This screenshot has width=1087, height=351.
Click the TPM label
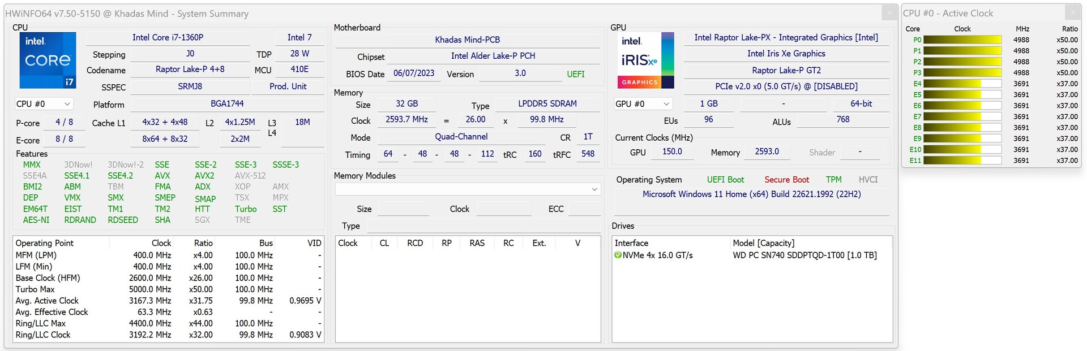[833, 180]
